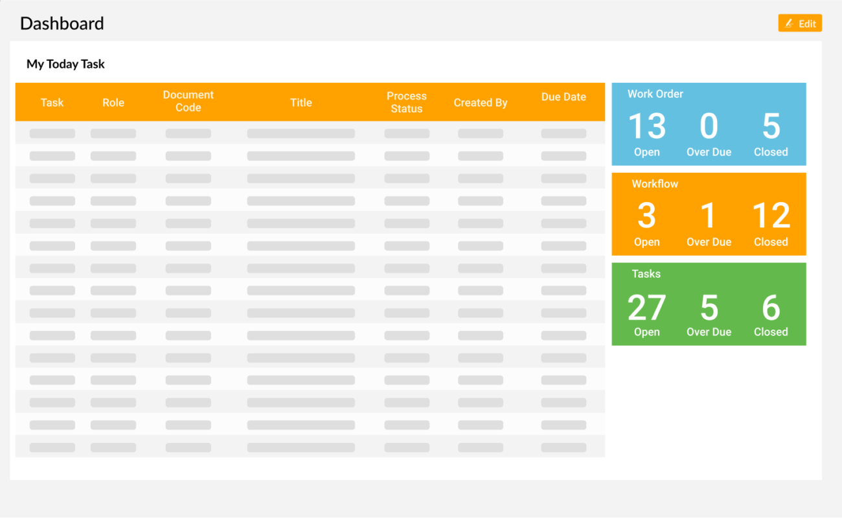This screenshot has height=518, width=842.
Task: Open Work Order over due count 0
Action: point(709,126)
